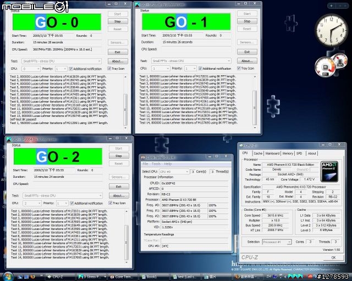This screenshot has height=281, width=352.
Task: Toggle Additional notification in GO - 0 window
Action: point(86,69)
